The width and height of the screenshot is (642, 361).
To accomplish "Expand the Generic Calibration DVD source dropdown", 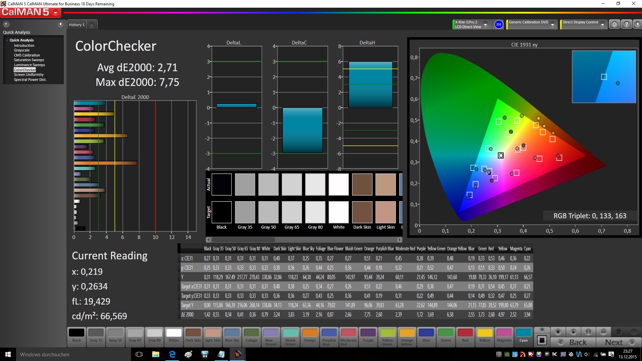I will click(x=553, y=25).
